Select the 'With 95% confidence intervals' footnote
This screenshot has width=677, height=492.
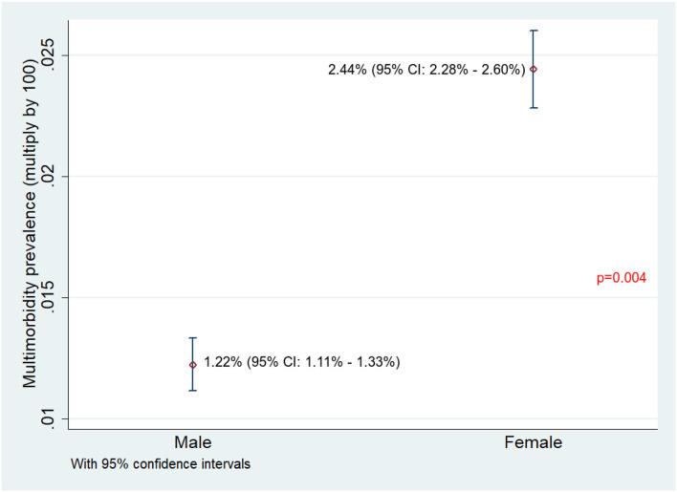(x=161, y=464)
